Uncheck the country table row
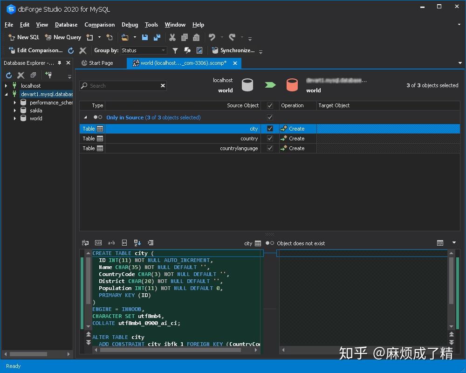The width and height of the screenshot is (466, 373). point(269,138)
